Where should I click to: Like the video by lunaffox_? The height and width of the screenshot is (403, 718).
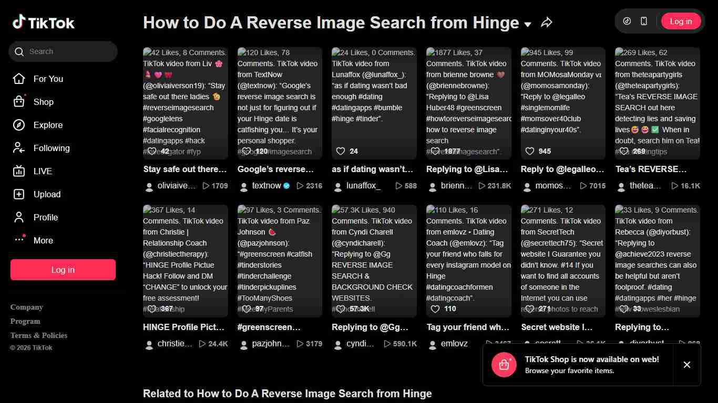(x=340, y=151)
